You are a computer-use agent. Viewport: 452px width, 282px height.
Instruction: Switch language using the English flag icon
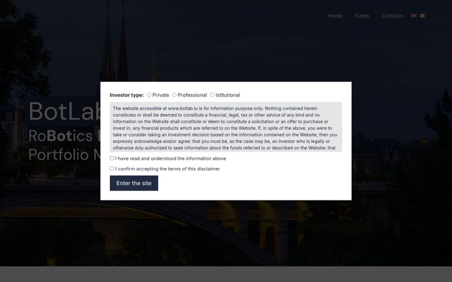click(414, 16)
